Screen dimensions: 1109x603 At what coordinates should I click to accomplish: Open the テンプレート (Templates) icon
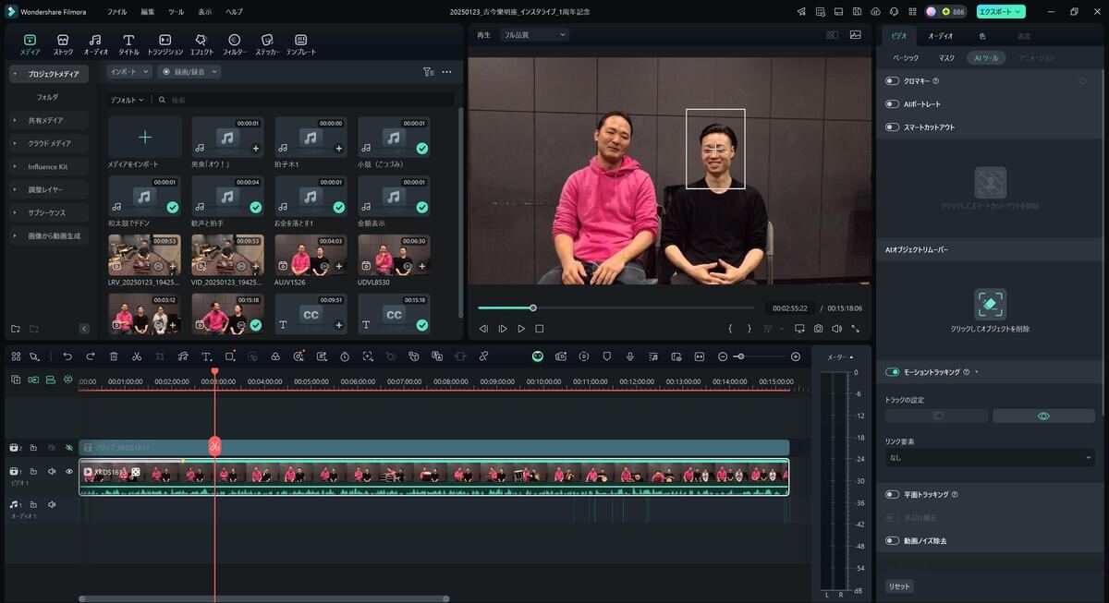[x=300, y=41]
